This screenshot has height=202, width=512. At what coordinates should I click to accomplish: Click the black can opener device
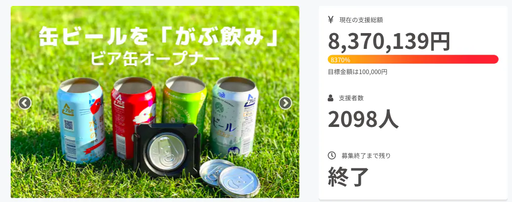(x=166, y=150)
